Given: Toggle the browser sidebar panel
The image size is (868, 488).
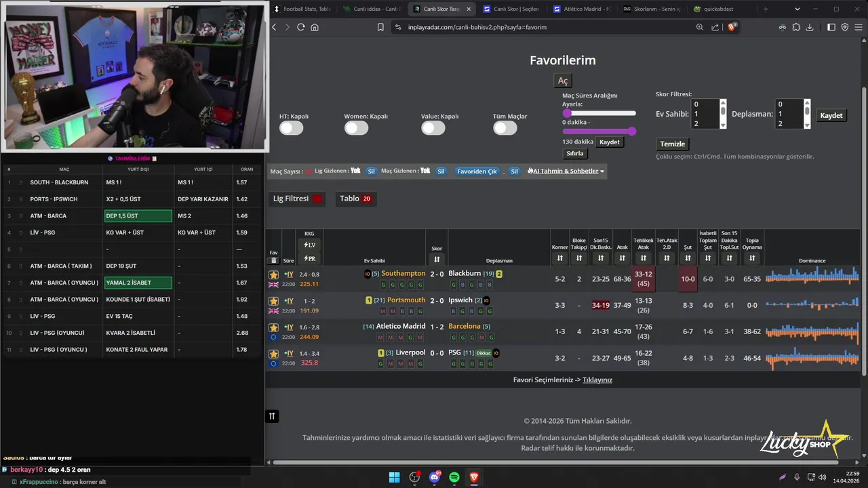Looking at the screenshot, I should (x=831, y=27).
